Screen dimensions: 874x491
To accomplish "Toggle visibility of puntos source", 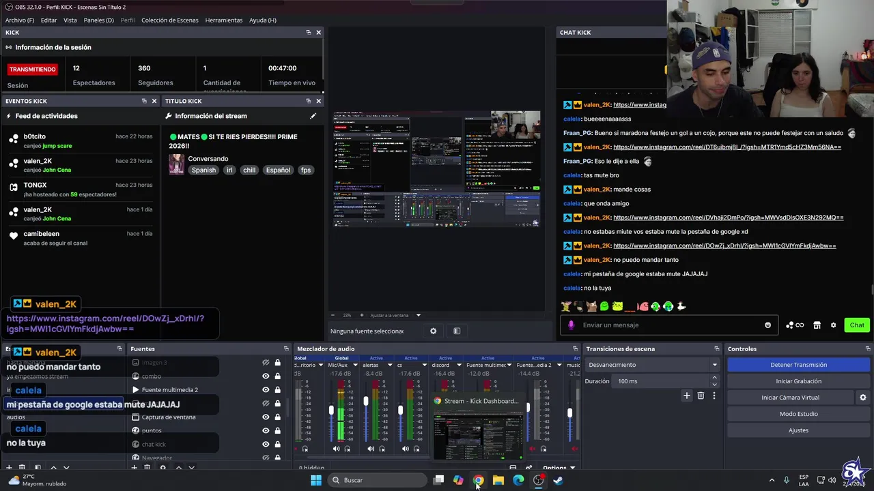I will click(266, 431).
